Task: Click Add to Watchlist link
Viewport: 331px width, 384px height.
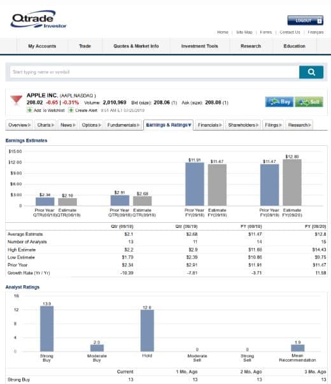Action: coord(49,110)
